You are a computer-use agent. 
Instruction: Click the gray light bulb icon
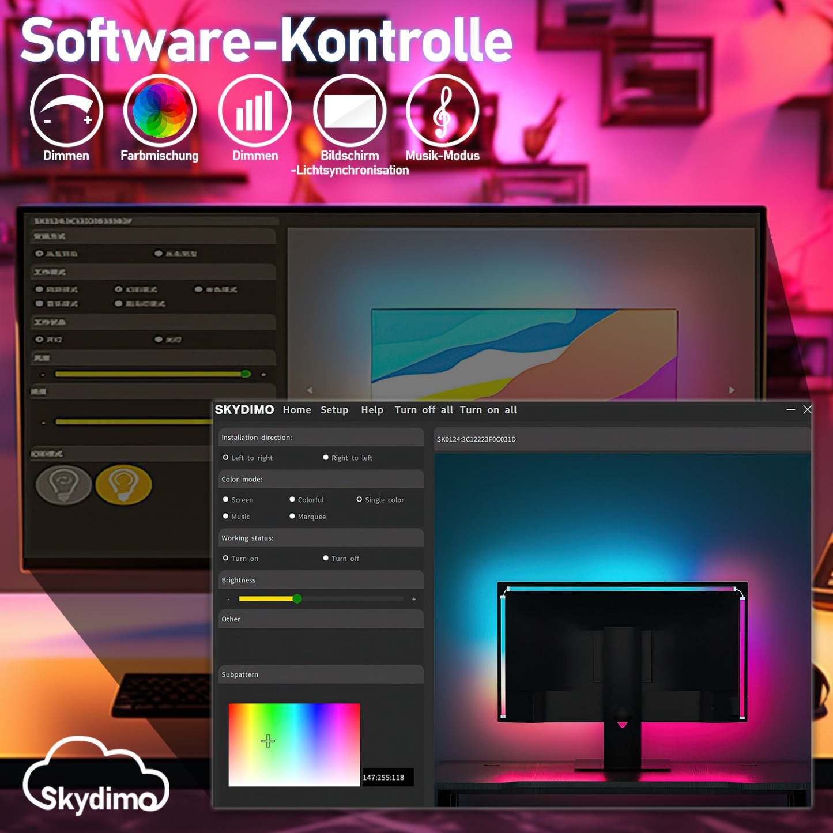pyautogui.click(x=63, y=484)
